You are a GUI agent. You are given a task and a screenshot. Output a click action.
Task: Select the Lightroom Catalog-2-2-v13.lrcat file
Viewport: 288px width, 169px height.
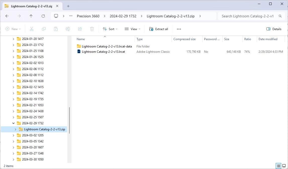point(103,51)
